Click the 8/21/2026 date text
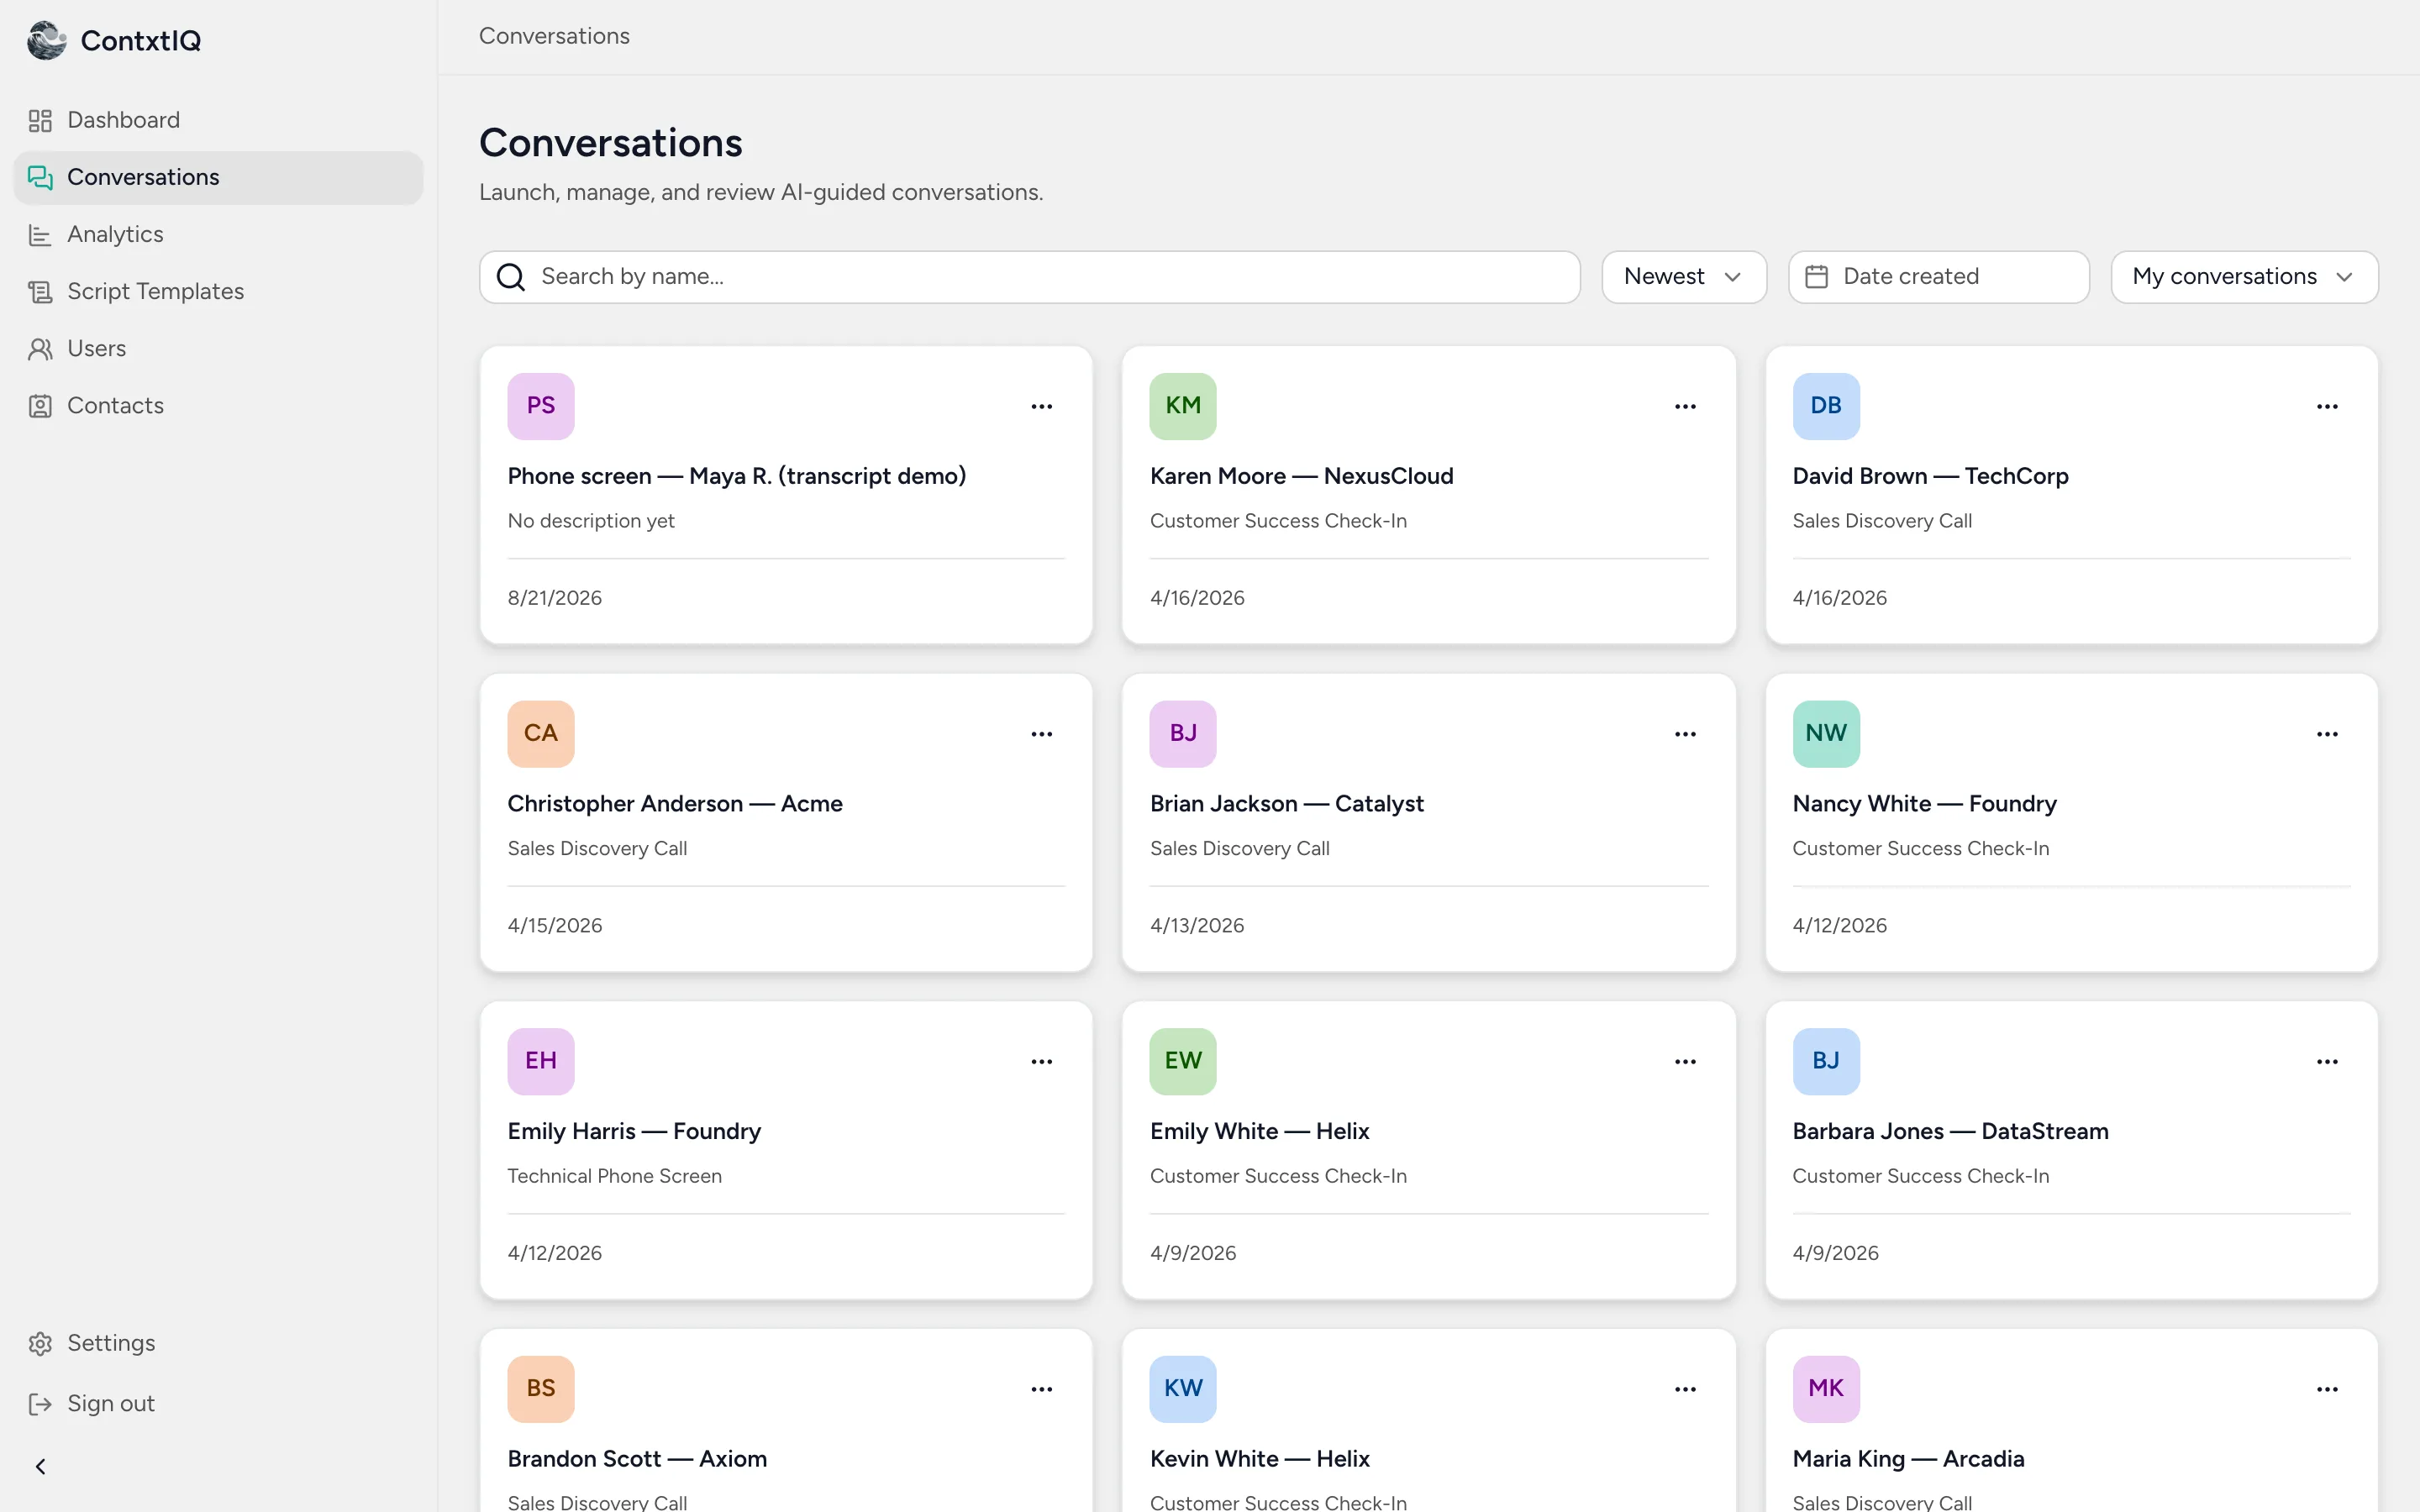 coord(555,598)
